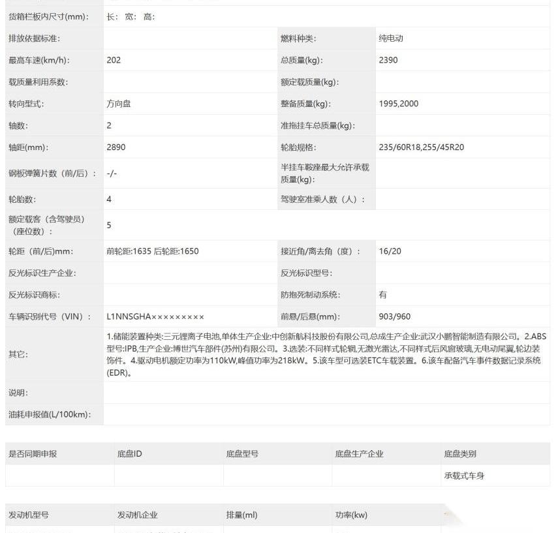This screenshot has height=533, width=556.
Task: Select the 货箱栏板内尺寸(mm) label
Action: coord(48,16)
